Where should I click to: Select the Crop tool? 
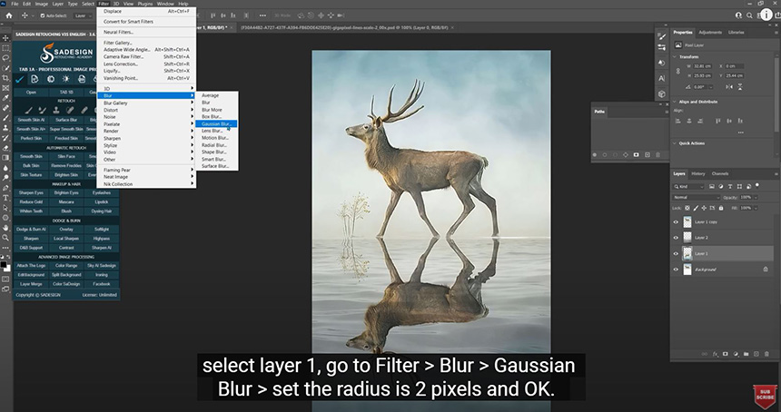point(5,78)
